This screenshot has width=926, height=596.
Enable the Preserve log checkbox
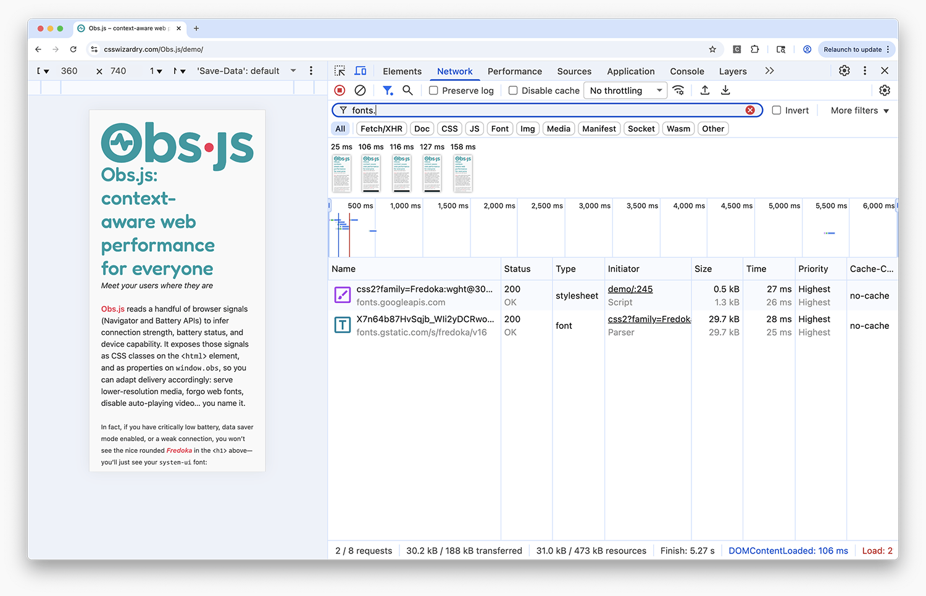pyautogui.click(x=433, y=91)
